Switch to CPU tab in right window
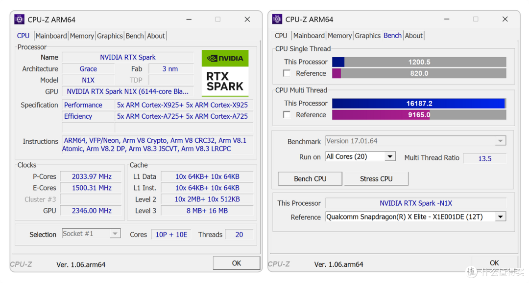The width and height of the screenshot is (529, 283). pos(281,36)
